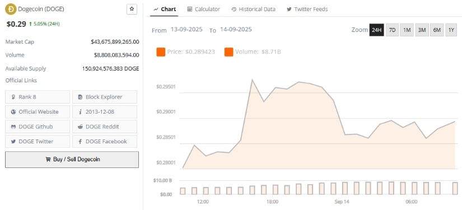The height and width of the screenshot is (210, 462).
Task: Click the Facebook icon beside DOGE Facebook
Action: 80,142
